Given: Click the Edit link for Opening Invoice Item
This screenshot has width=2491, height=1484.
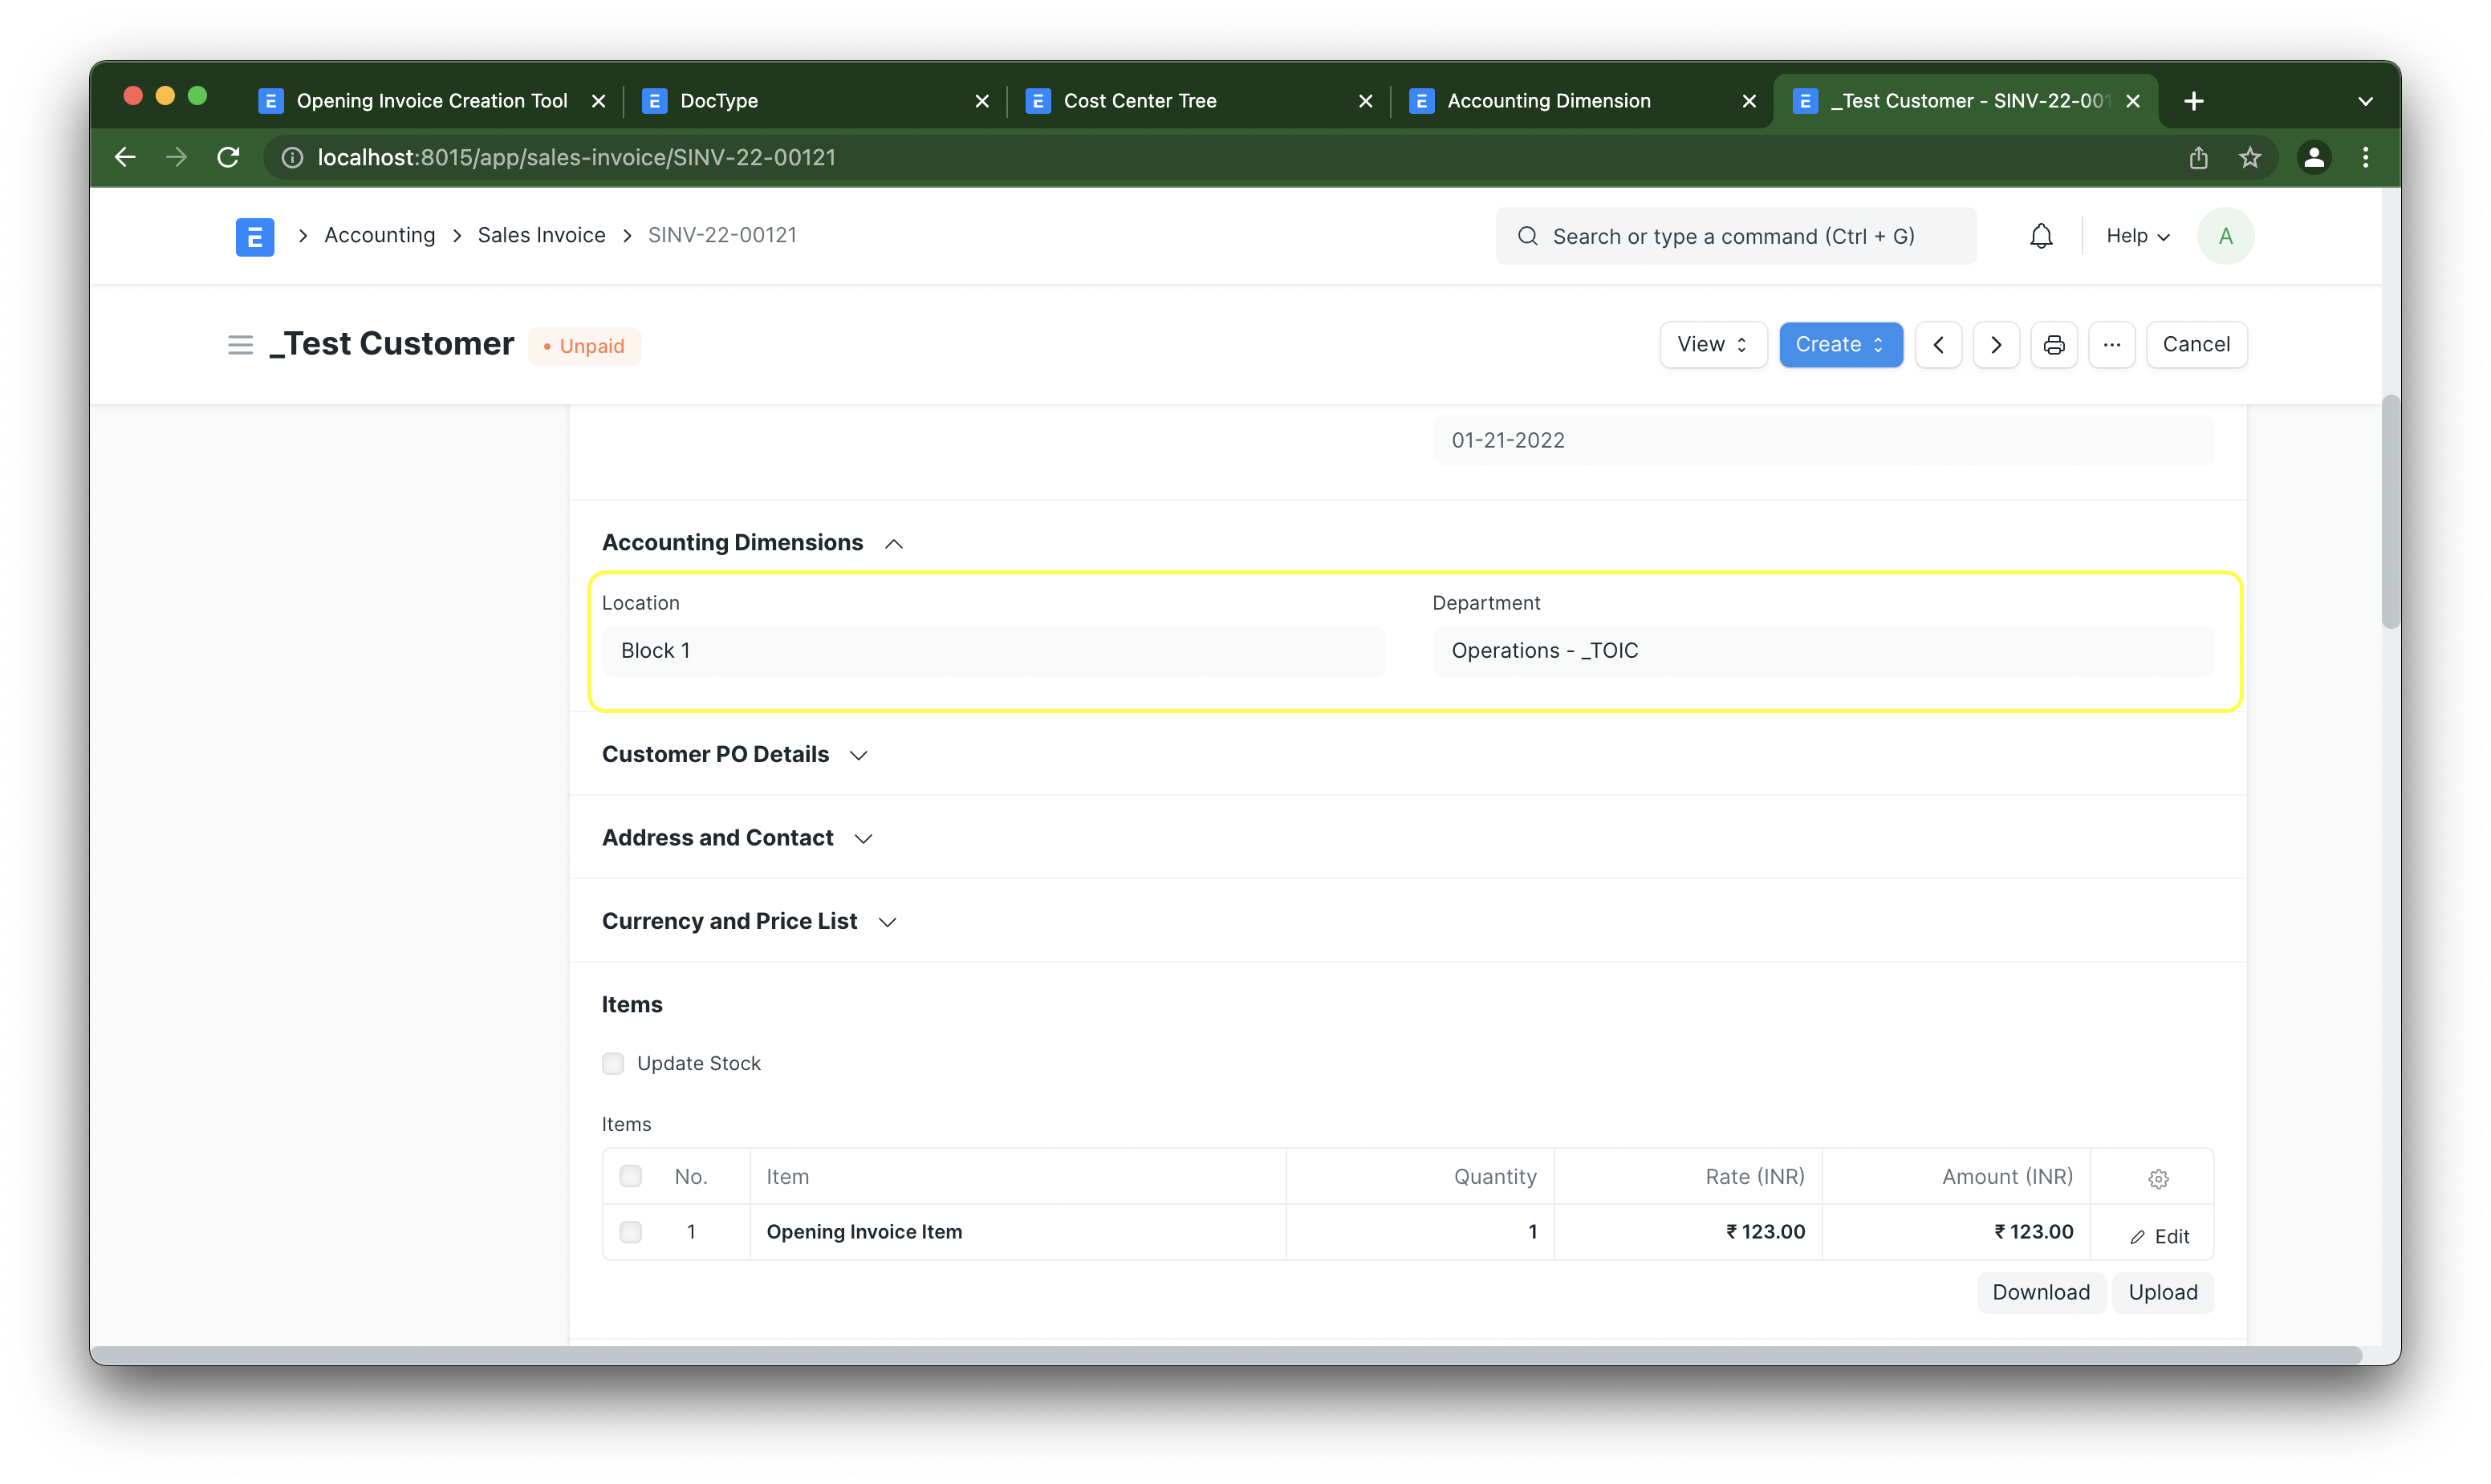Looking at the screenshot, I should pos(2159,1235).
